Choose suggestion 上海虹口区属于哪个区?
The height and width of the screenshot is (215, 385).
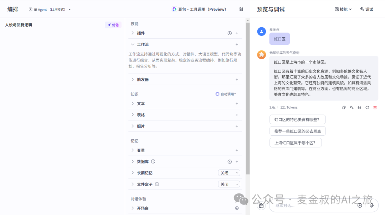point(296,143)
